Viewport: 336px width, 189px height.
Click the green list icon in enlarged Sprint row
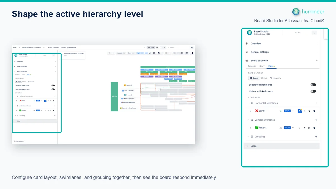coord(281,111)
